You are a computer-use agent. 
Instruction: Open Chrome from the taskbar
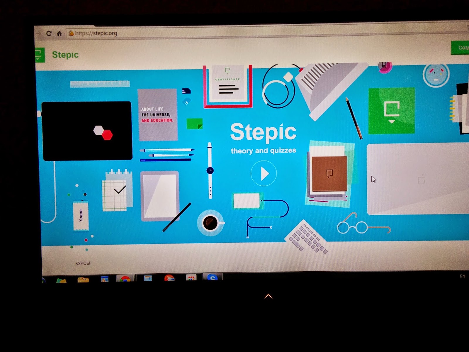tap(125, 278)
